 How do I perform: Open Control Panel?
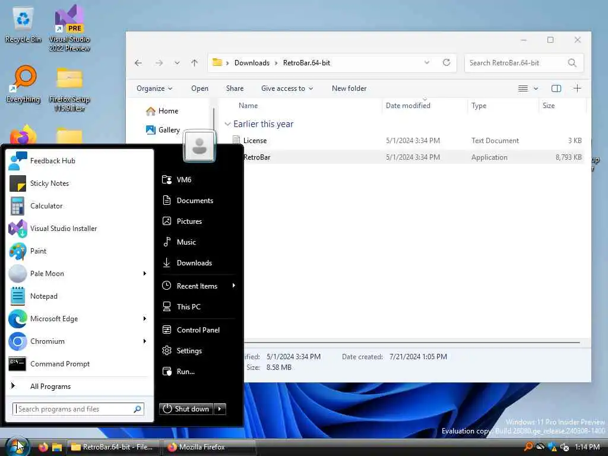pos(198,330)
